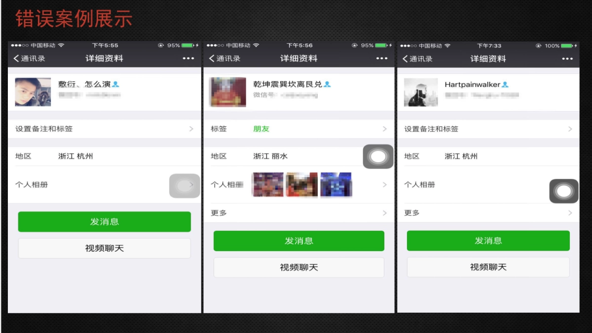Start 视频聊天 with Hartpainwalker

click(488, 267)
